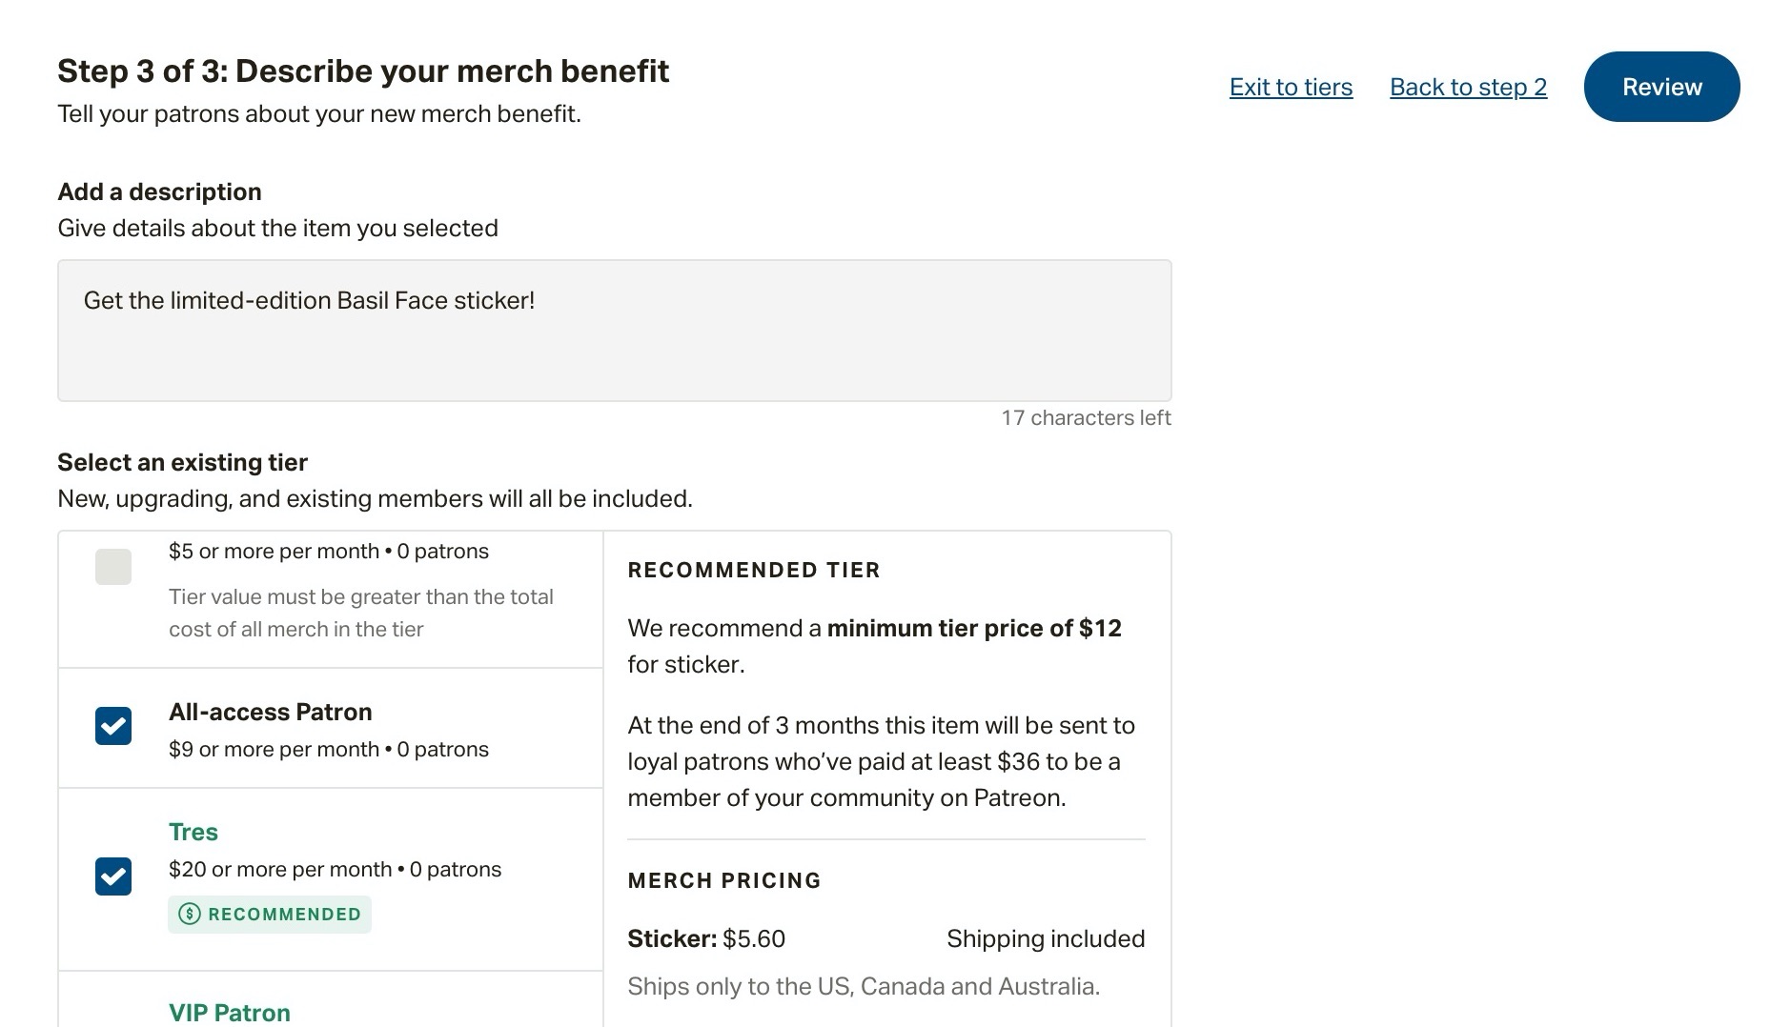Select the VIP Patron tier name
This screenshot has width=1791, height=1027.
pyautogui.click(x=230, y=1013)
